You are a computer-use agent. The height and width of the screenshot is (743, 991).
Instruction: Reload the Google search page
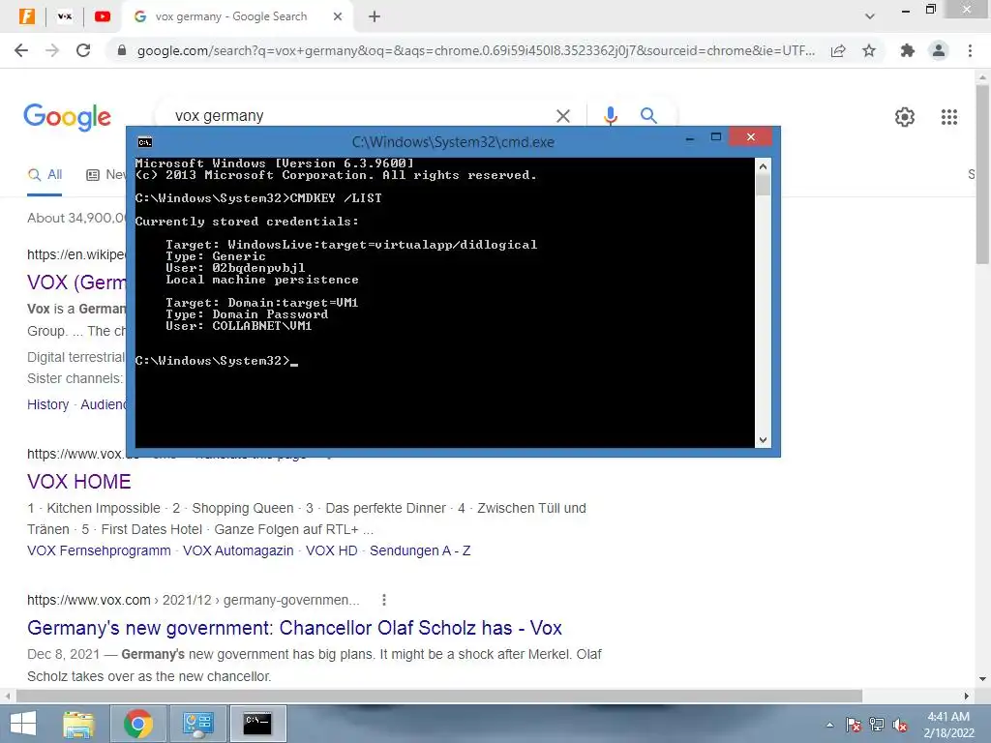click(x=83, y=50)
